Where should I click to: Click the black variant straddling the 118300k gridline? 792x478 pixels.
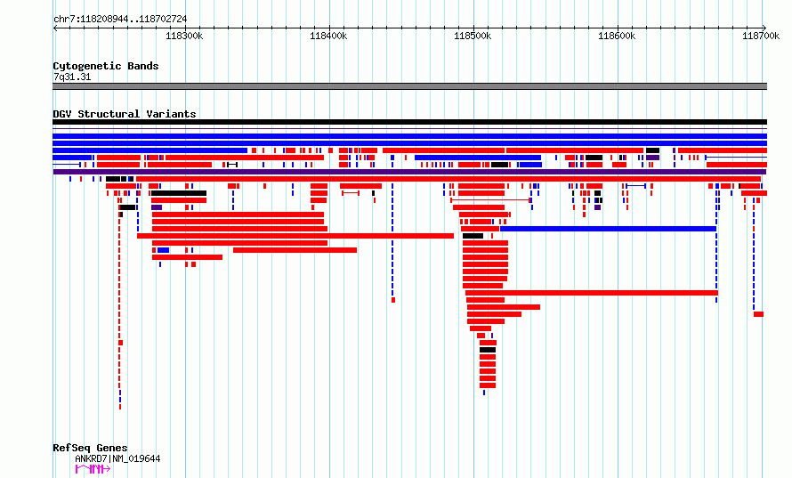pos(179,193)
